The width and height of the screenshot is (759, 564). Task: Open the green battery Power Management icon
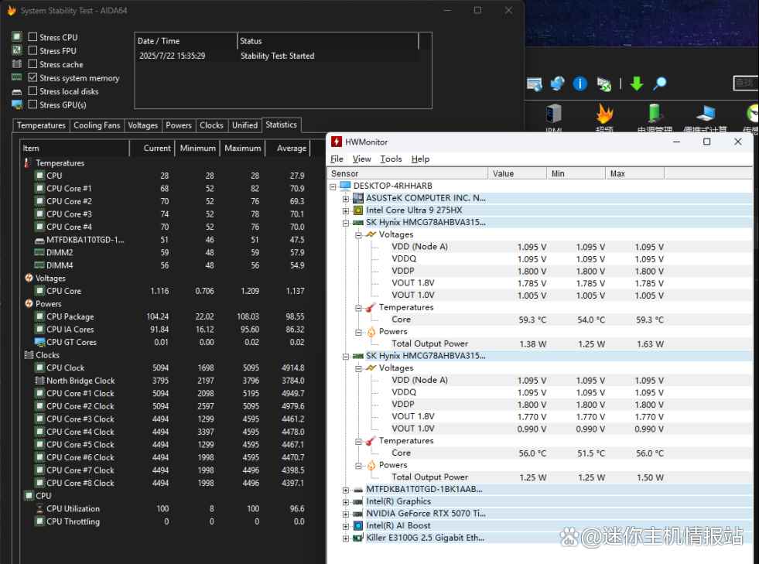click(x=655, y=114)
